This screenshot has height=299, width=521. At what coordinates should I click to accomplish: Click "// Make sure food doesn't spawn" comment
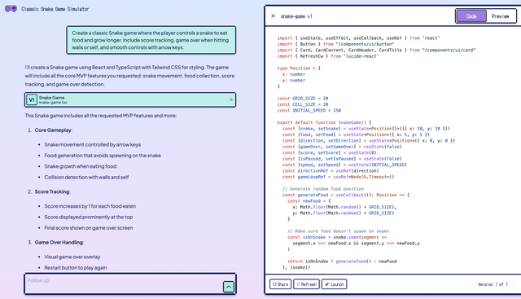(339, 231)
